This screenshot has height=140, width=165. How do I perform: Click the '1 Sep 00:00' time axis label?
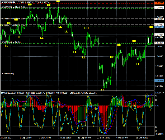[x=26, y=138]
